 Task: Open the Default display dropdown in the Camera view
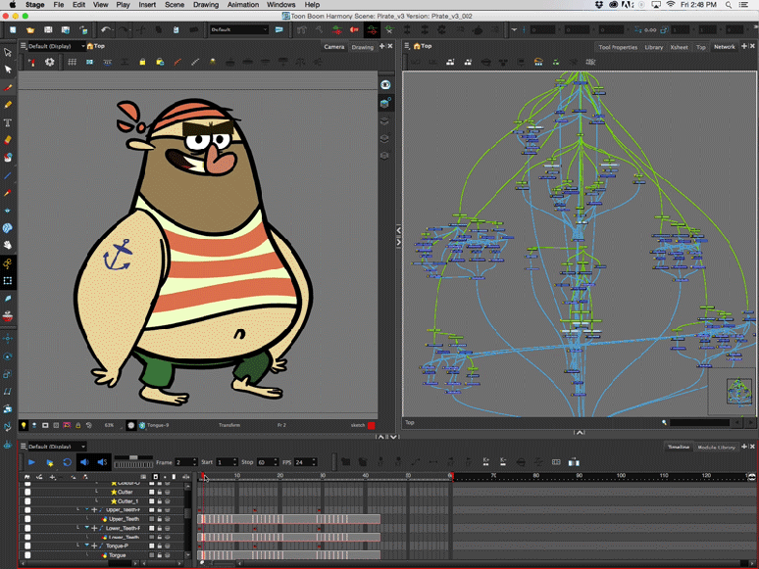pos(55,46)
